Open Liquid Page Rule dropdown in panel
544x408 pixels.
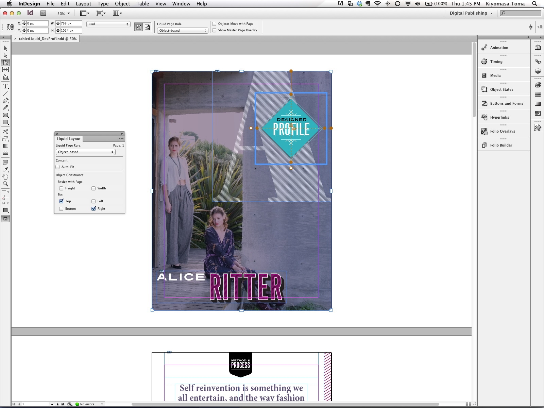pos(85,152)
